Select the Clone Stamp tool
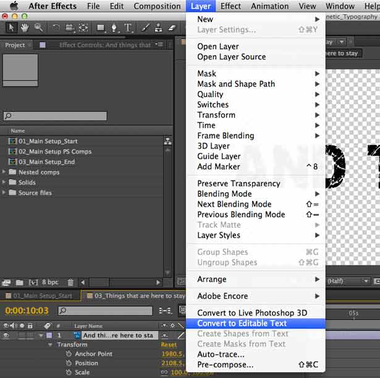Image resolution: width=380 pixels, height=378 pixels. pos(159,28)
